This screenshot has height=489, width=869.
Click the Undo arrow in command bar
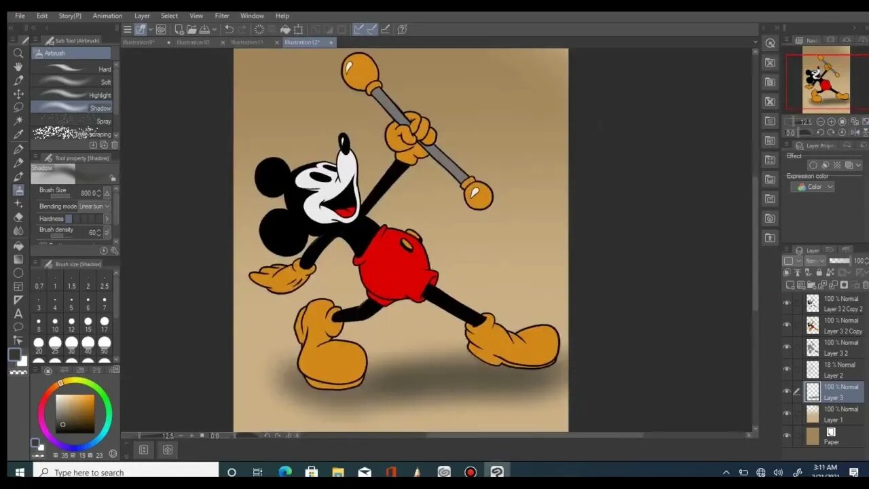pos(229,29)
